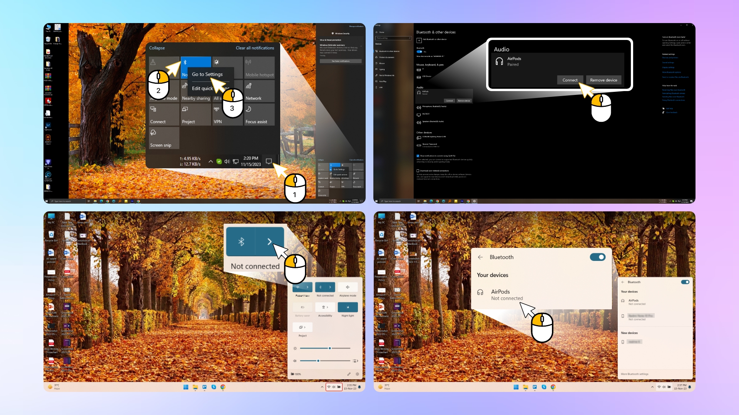Open VPN tile in enlarged action center
The width and height of the screenshot is (739, 415).
coord(227,115)
